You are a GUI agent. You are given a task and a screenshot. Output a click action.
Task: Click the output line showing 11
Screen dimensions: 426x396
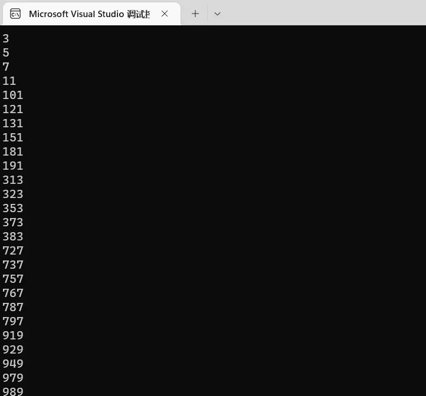click(9, 81)
